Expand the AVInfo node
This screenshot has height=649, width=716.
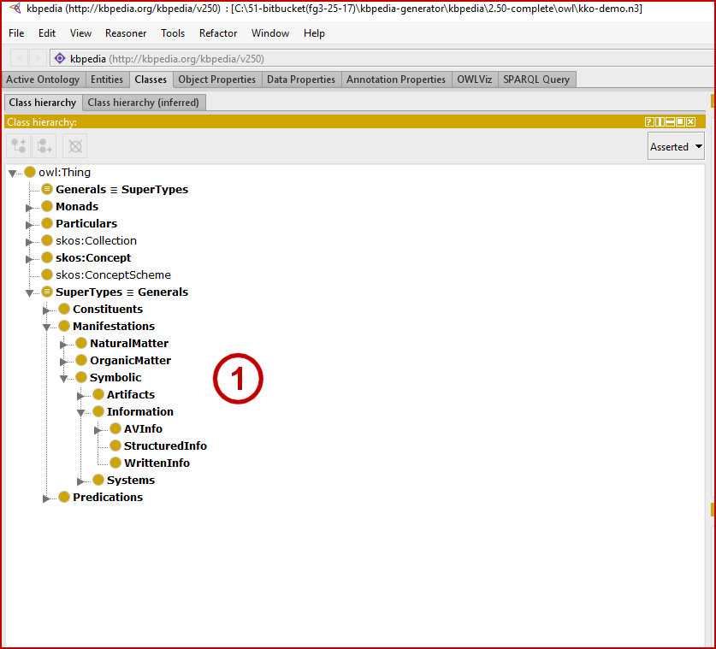(x=98, y=430)
